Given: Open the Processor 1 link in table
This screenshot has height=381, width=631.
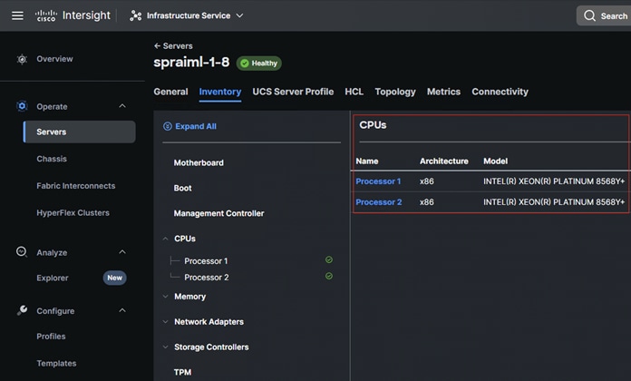Looking at the screenshot, I should 378,181.
